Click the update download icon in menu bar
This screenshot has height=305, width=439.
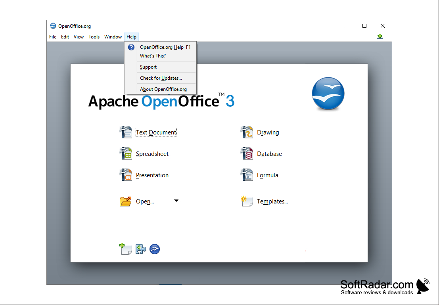(380, 37)
